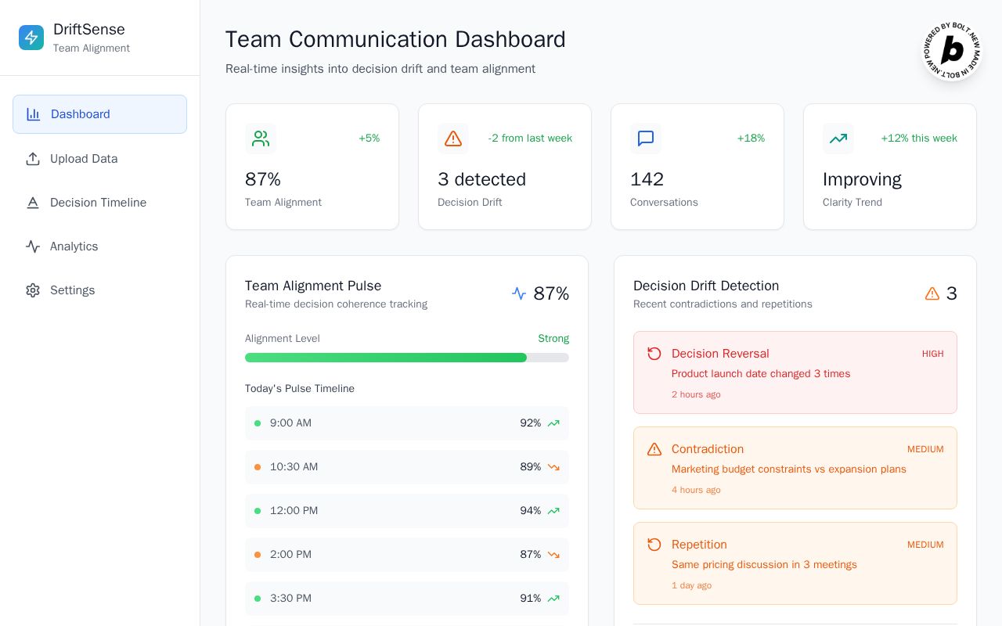Click the upward trend arrow for 12:00 PM
Image resolution: width=1002 pixels, height=626 pixels.
[553, 511]
